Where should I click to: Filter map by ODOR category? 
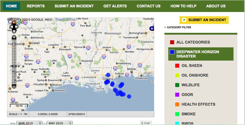click(x=187, y=95)
